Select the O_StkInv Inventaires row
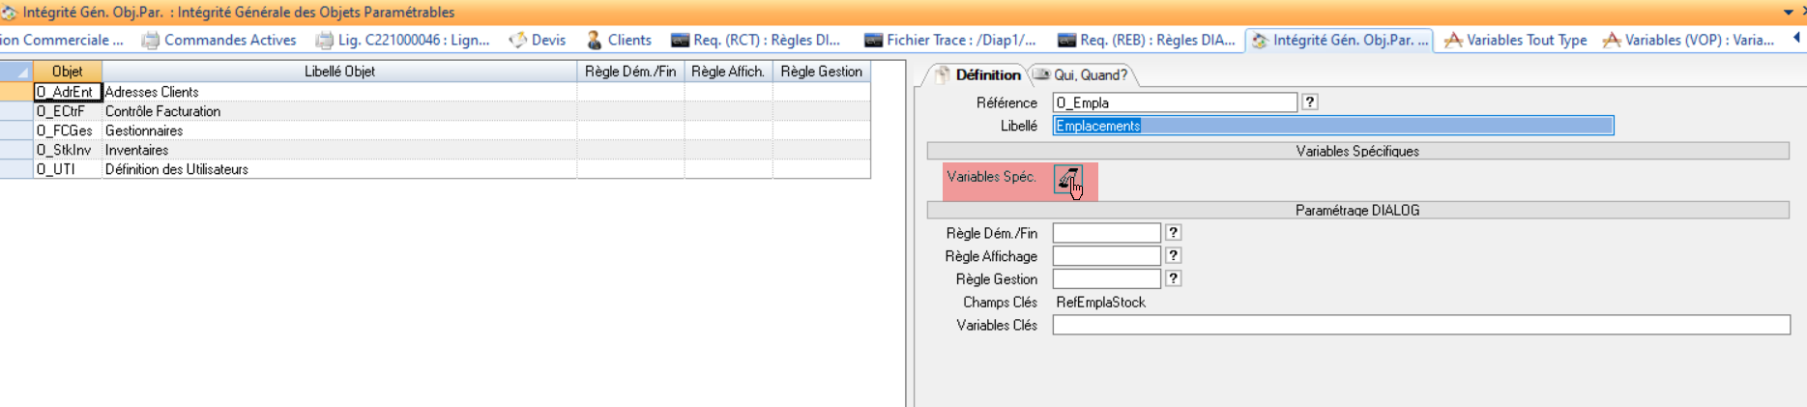1807x407 pixels. (136, 150)
